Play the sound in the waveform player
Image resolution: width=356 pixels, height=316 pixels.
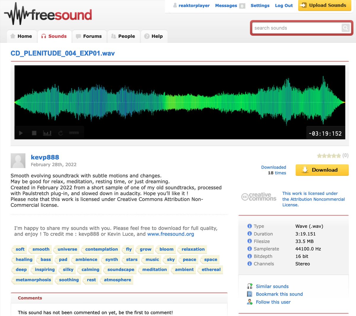[21, 133]
